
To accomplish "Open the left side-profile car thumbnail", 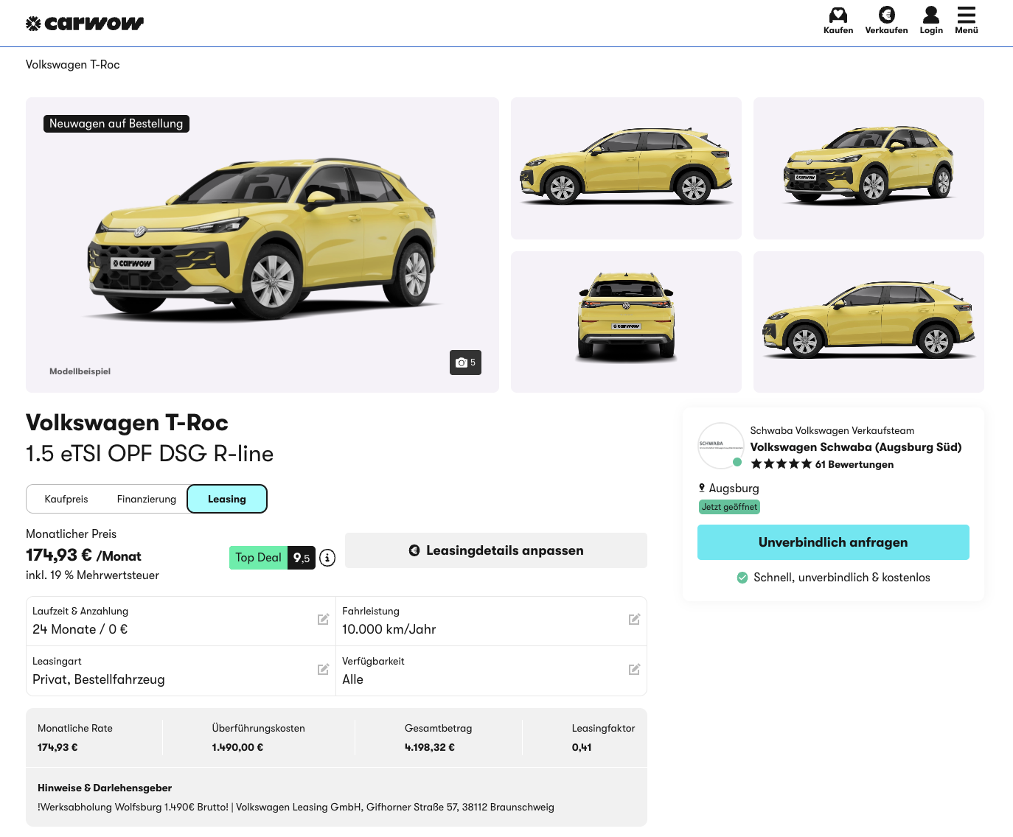I will pyautogui.click(x=626, y=168).
